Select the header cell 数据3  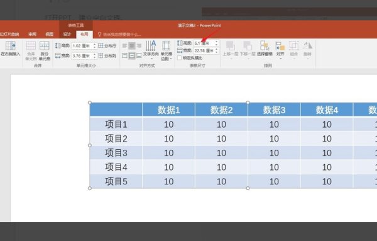[x=274, y=109]
